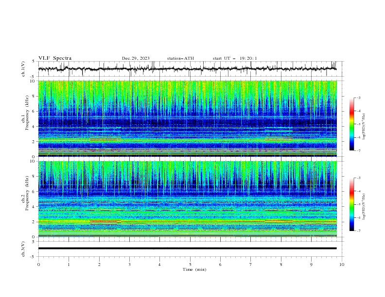The height and width of the screenshot is (297, 385).
Task: Click the ch.2 "Frequency (kHz)" axis label
Action: pyautogui.click(x=27, y=193)
